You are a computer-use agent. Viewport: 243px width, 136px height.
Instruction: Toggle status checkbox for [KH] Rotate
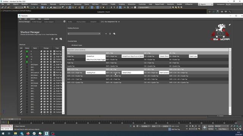coord(27,83)
